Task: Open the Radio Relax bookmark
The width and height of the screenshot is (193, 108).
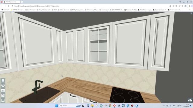Action: 145,10
